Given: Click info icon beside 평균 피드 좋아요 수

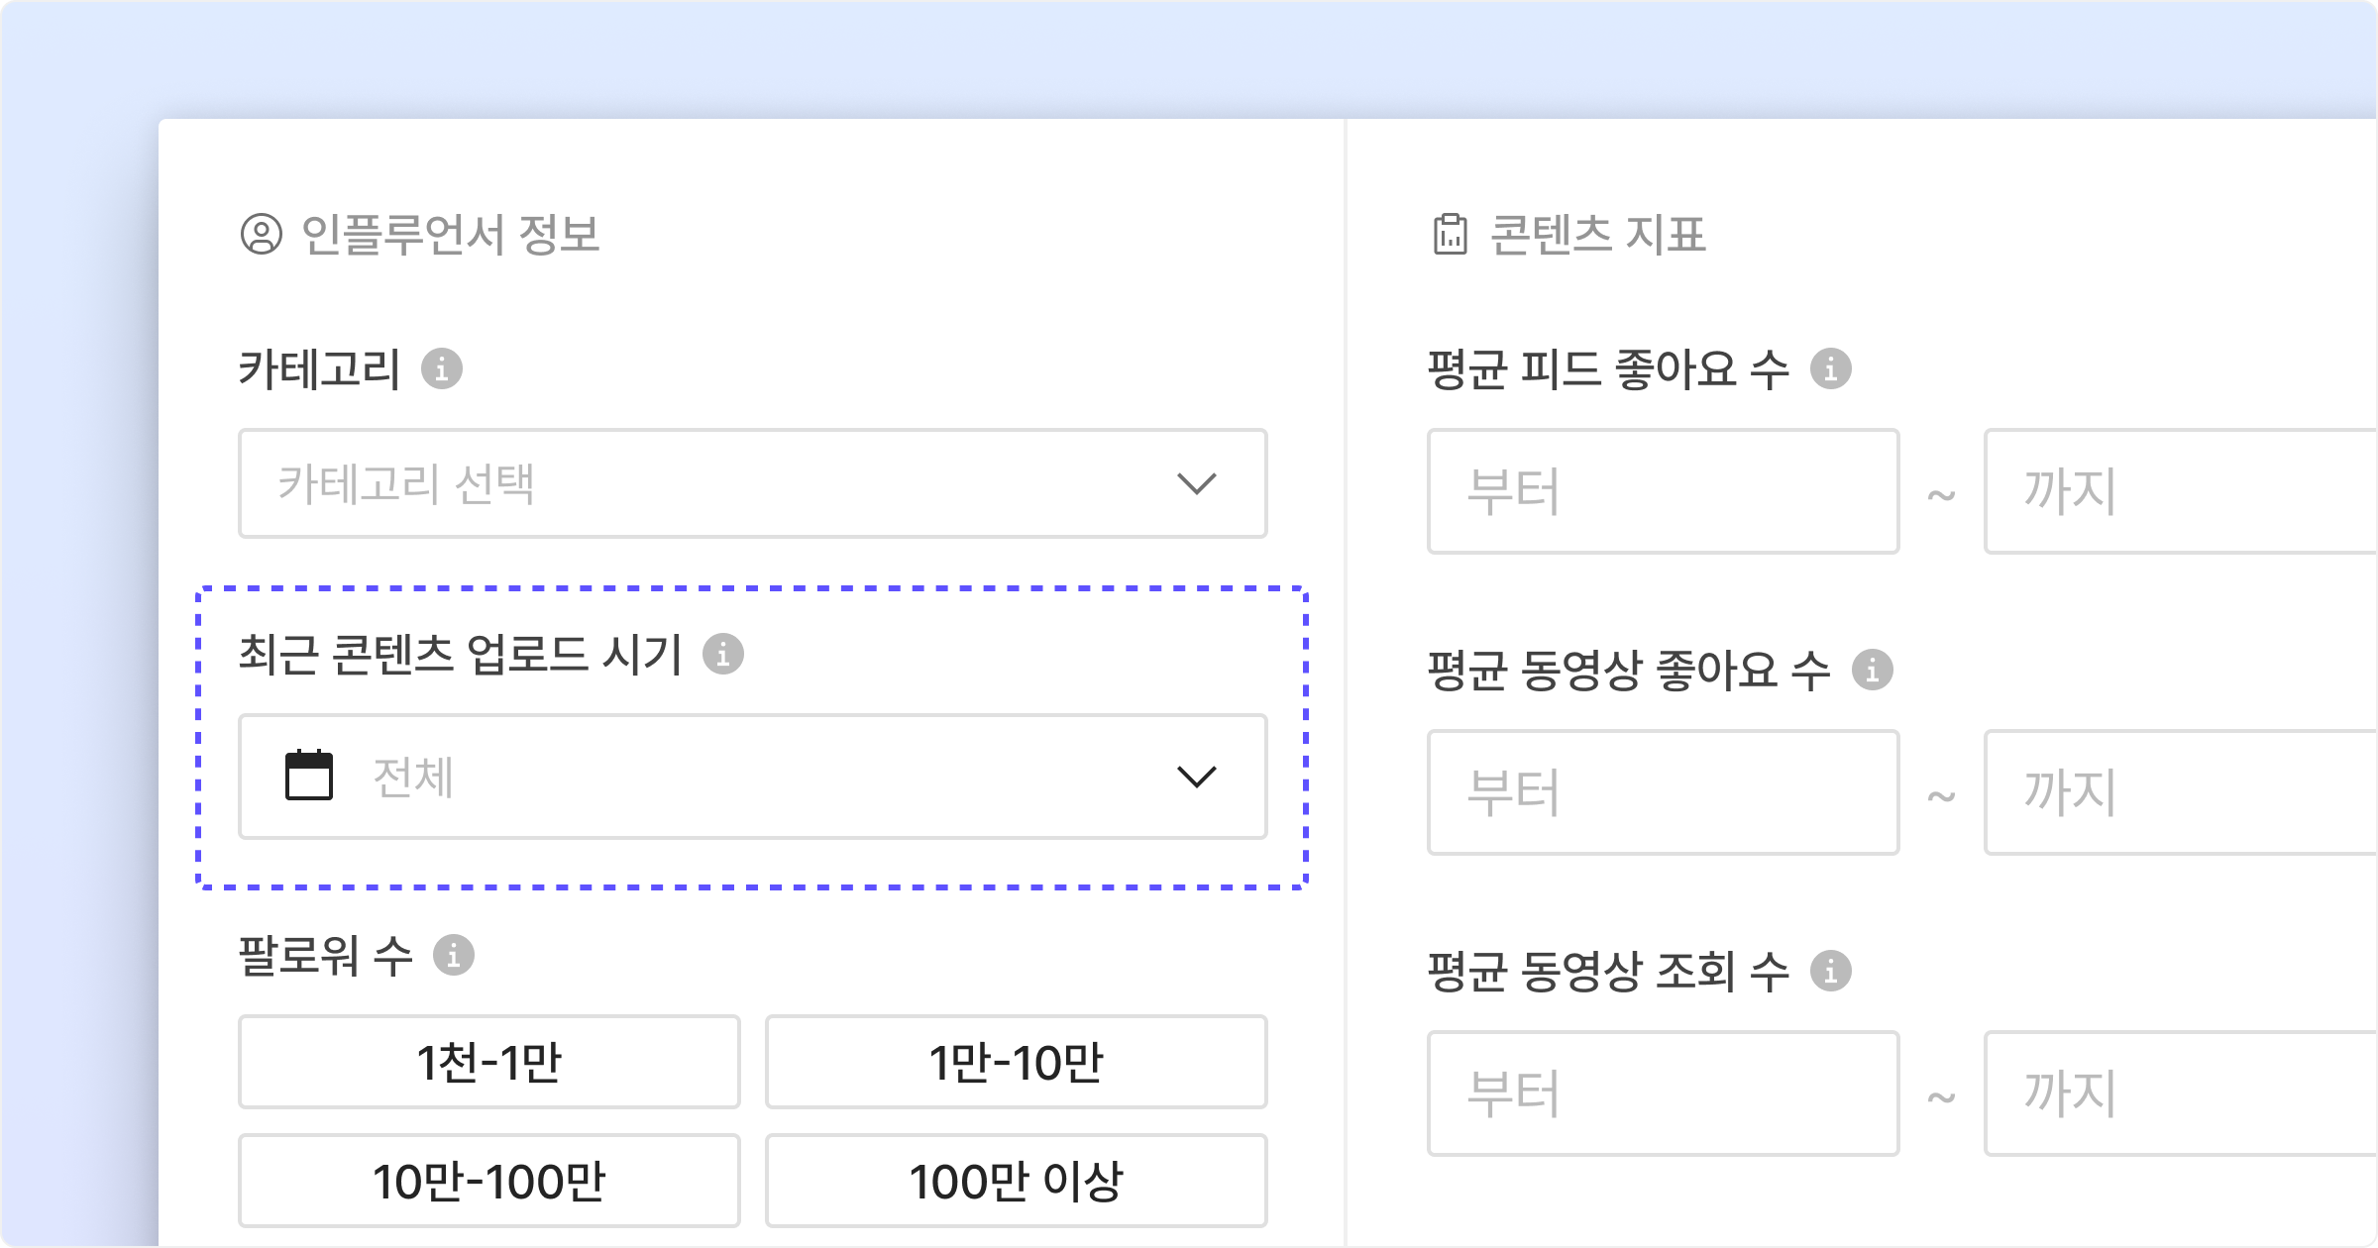Looking at the screenshot, I should point(1831,369).
